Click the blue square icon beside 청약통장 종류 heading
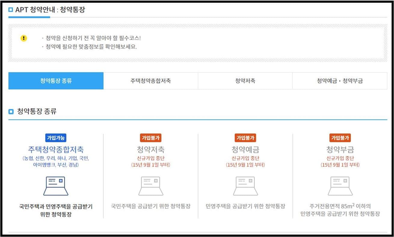Screen dimensions: 394x237 pos(11,112)
